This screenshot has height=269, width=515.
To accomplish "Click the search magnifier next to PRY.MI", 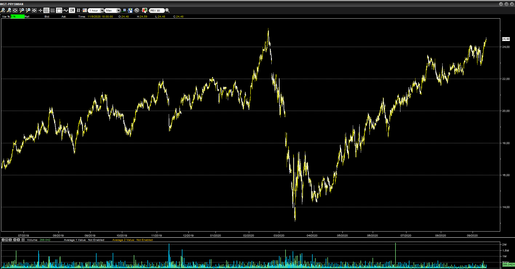I will (x=167, y=10).
